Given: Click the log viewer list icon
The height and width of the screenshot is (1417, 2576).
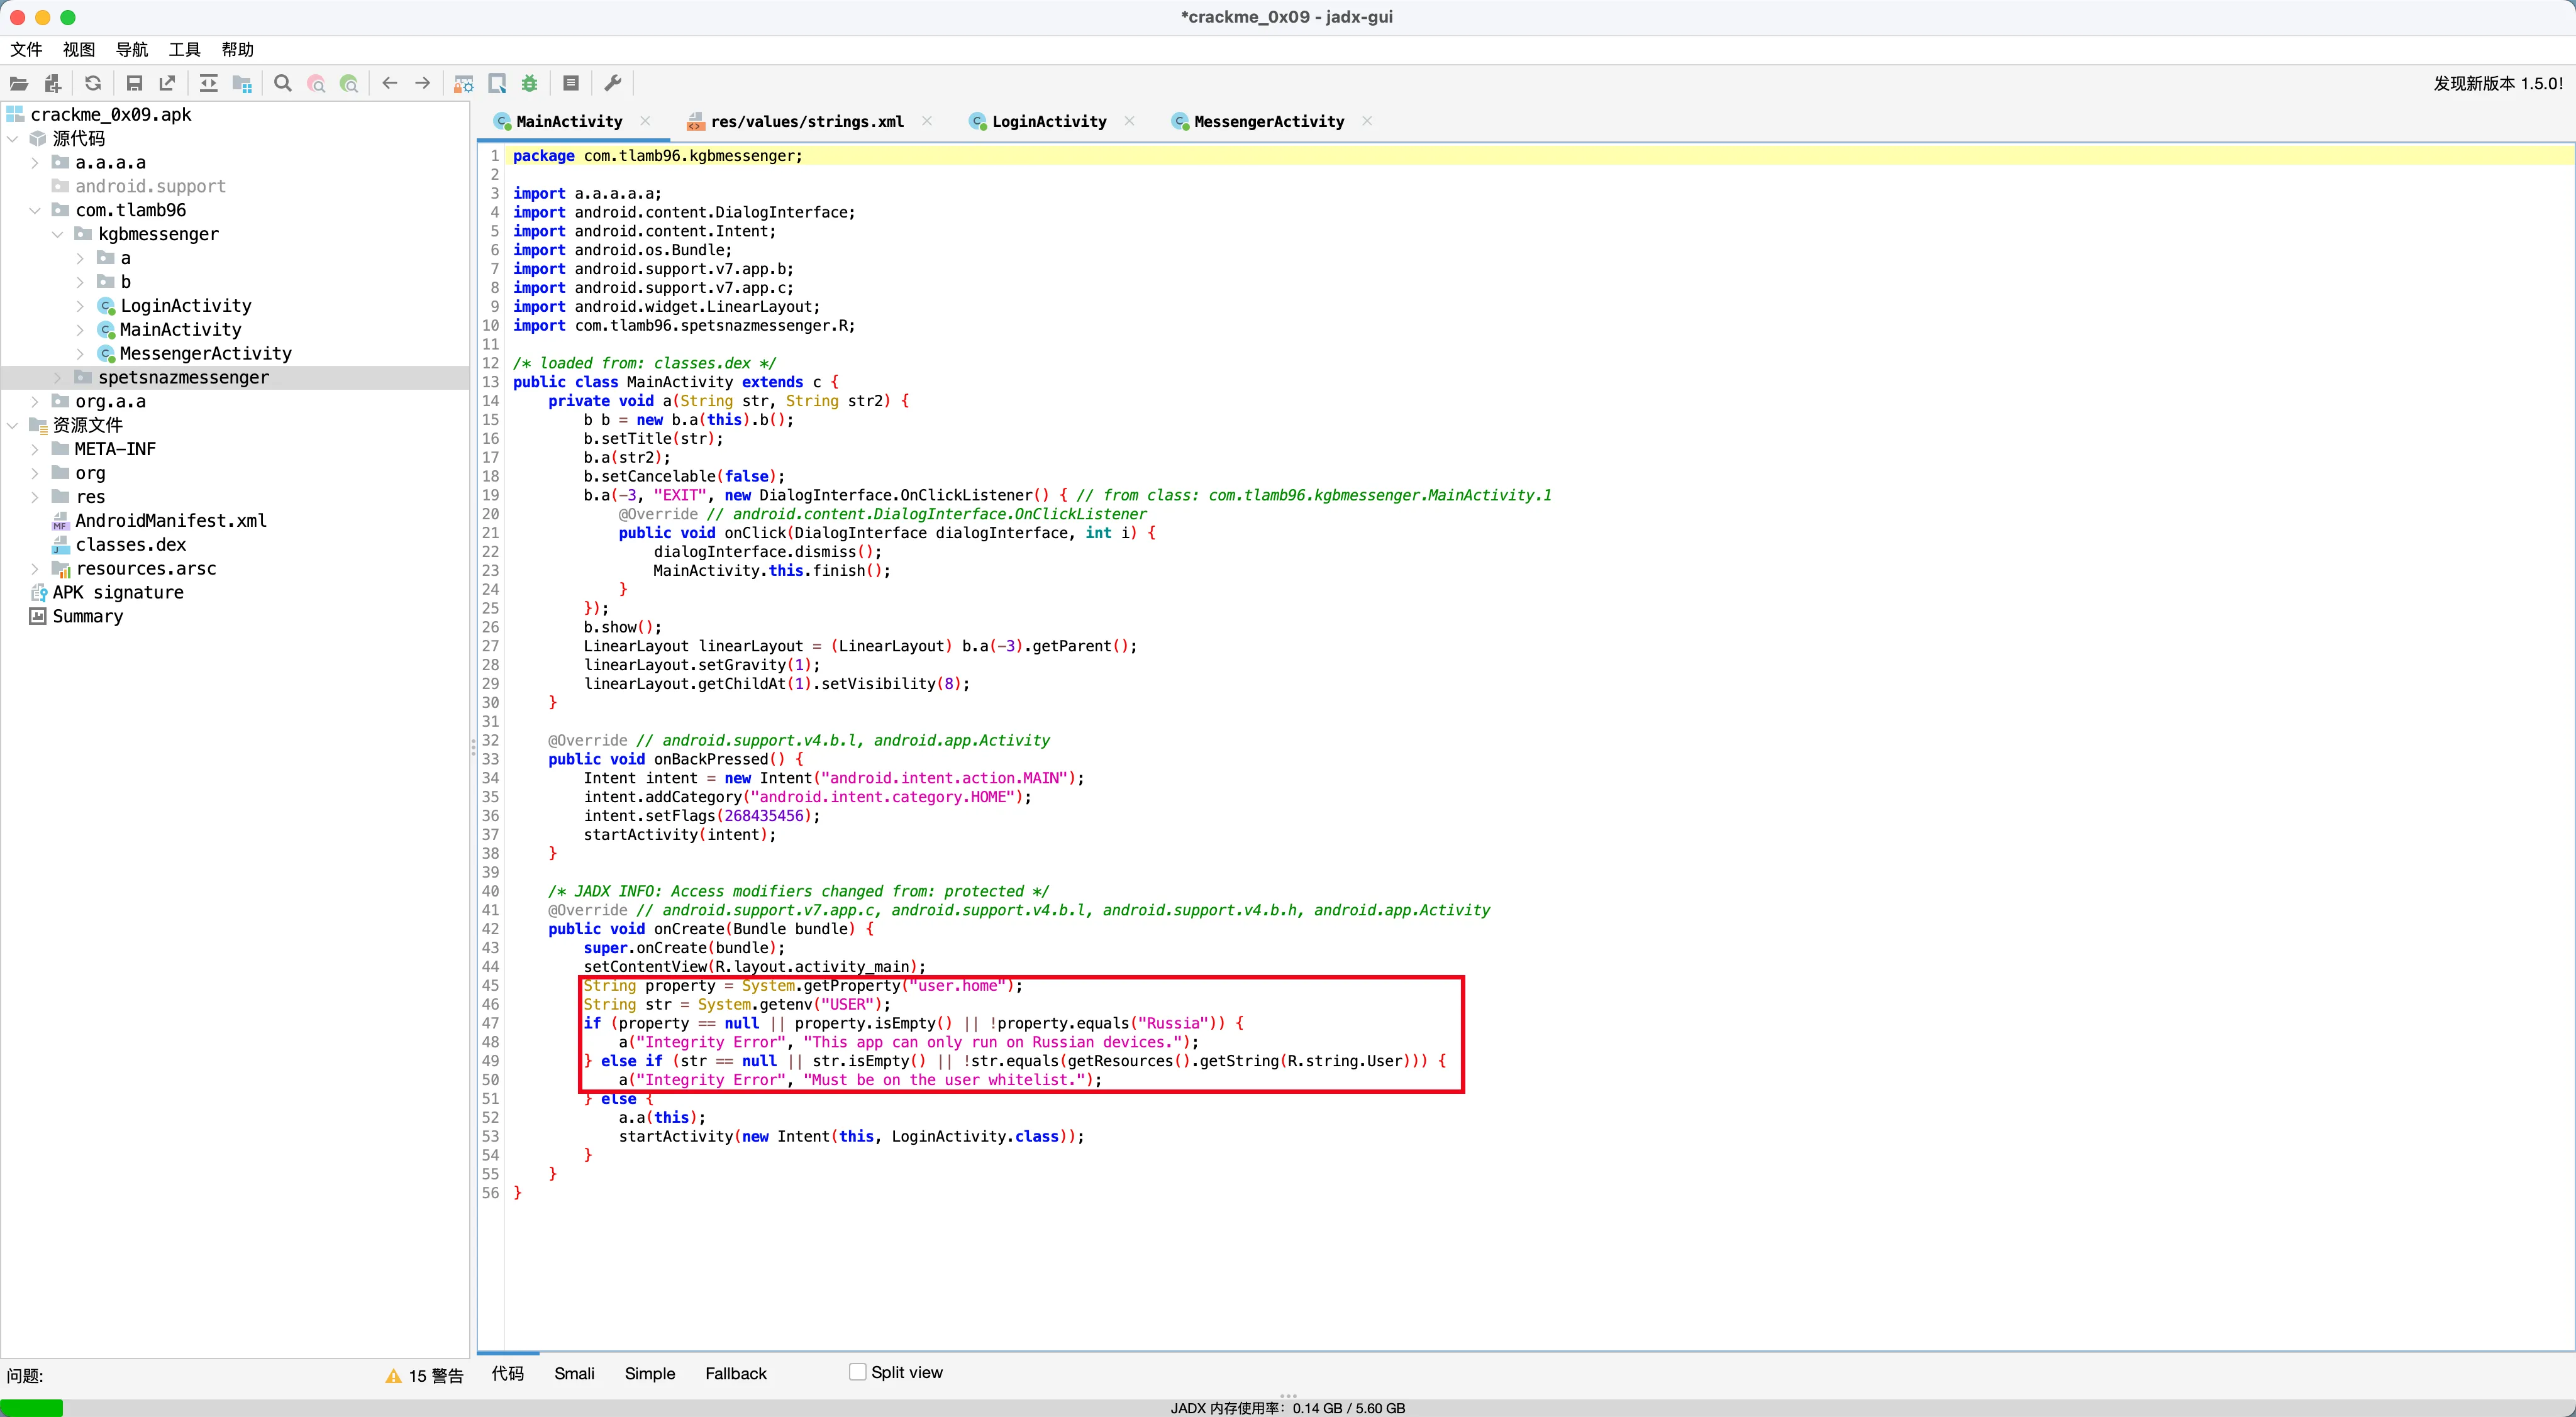Looking at the screenshot, I should (571, 84).
